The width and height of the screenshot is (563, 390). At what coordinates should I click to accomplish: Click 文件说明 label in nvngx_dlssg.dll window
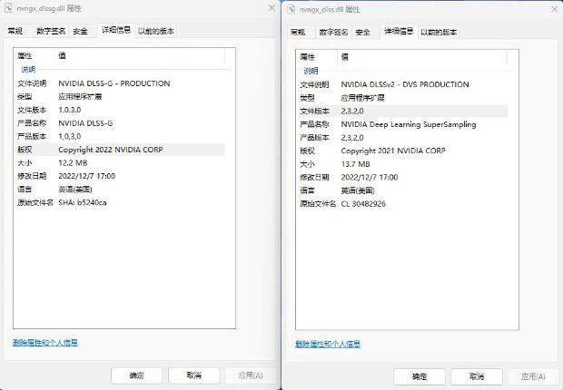coord(32,83)
